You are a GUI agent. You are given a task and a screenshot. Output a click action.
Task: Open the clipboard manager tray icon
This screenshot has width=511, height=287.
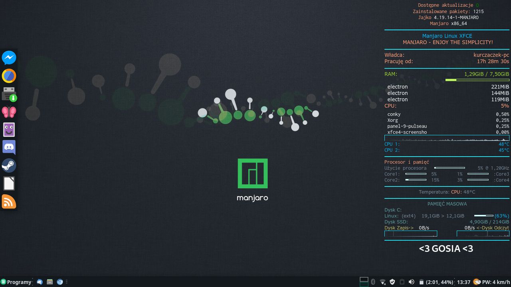click(x=402, y=282)
